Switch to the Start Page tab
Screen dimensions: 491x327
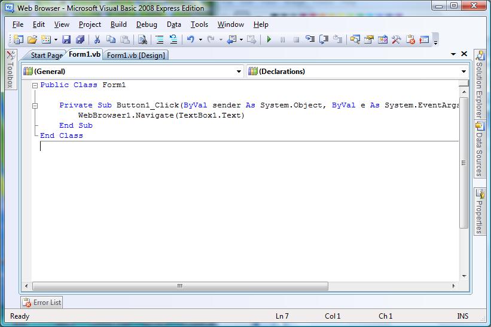47,55
